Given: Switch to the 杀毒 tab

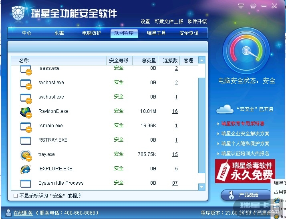Looking at the screenshot, I should pyautogui.click(x=59, y=33).
